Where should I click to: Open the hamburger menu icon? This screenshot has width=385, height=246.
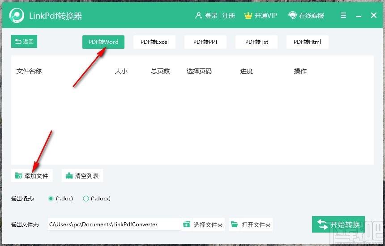click(x=343, y=16)
